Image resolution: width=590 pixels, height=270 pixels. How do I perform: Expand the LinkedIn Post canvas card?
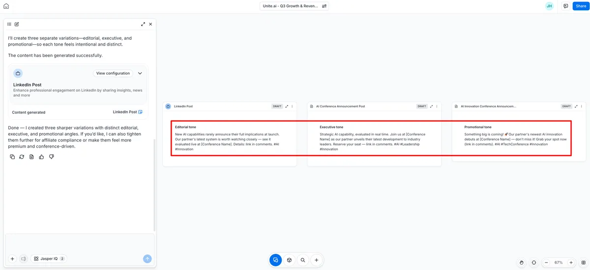(287, 106)
